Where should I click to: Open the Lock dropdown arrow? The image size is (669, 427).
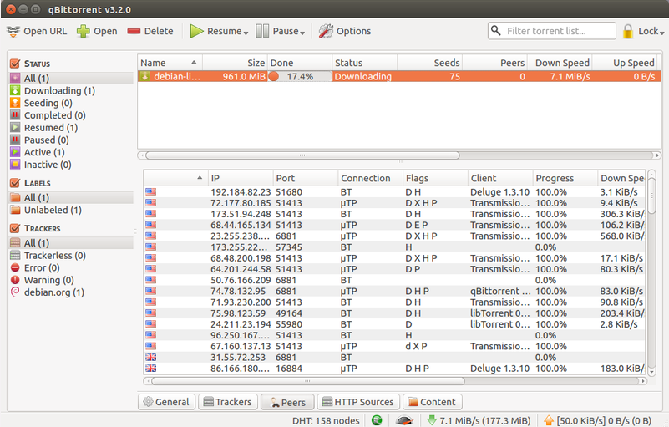(661, 33)
